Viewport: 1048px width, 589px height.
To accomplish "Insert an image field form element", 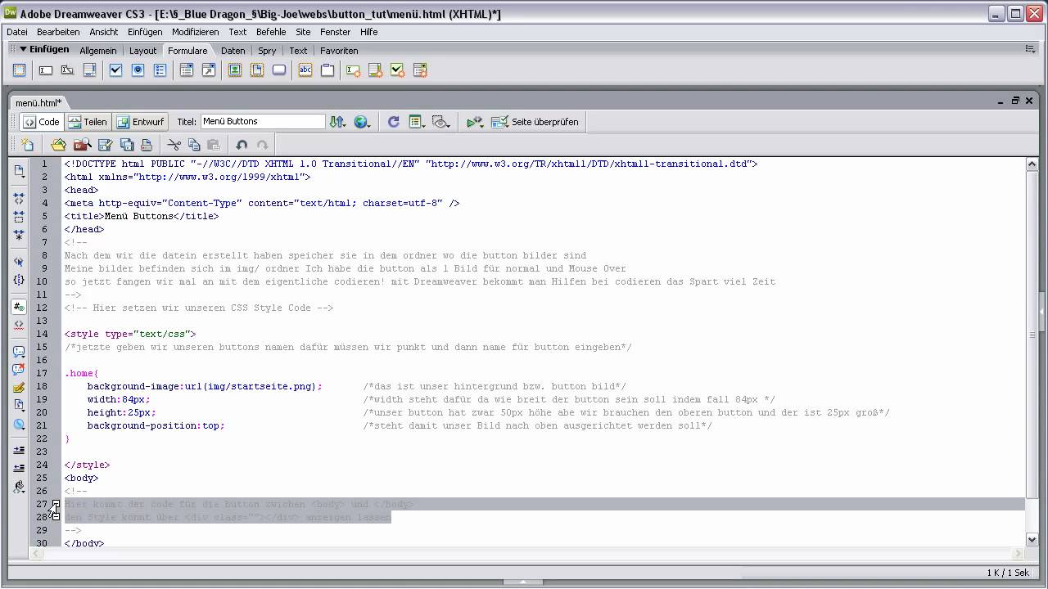I will (x=234, y=70).
